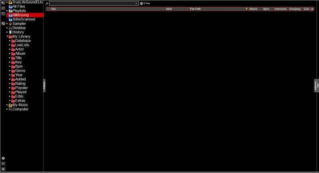
Task: Open search options gear beside file count
Action: (141, 3)
